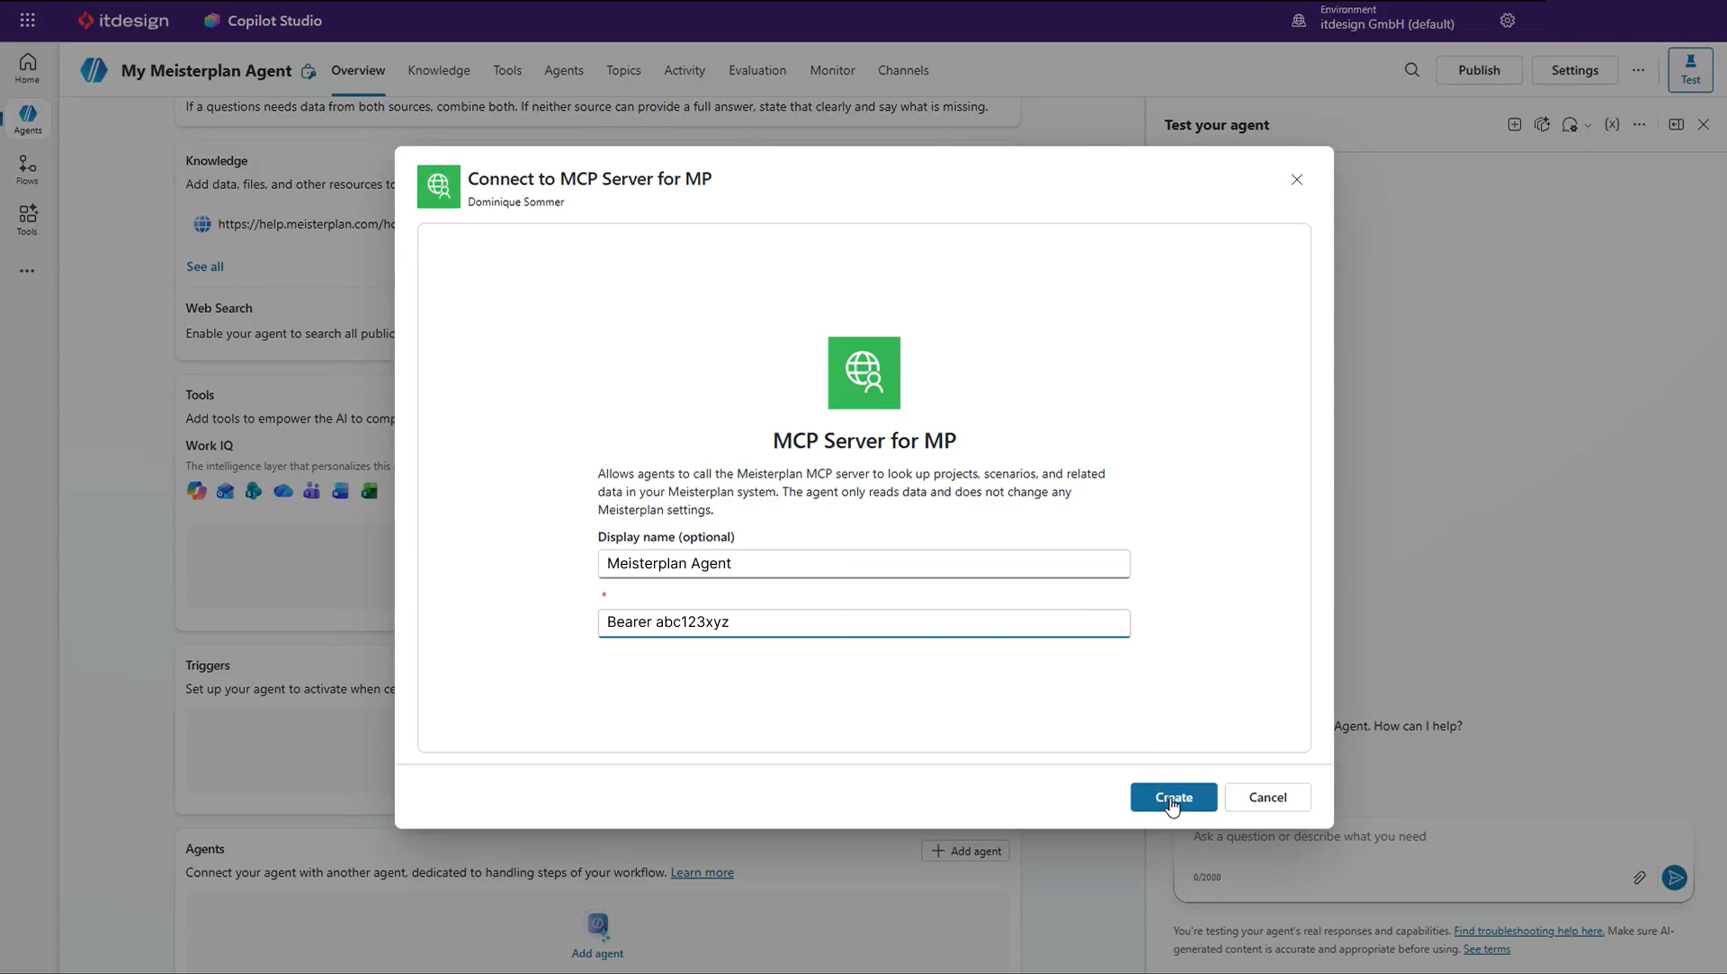Image resolution: width=1727 pixels, height=974 pixels.
Task: Open the Monitor tab
Action: (x=833, y=70)
